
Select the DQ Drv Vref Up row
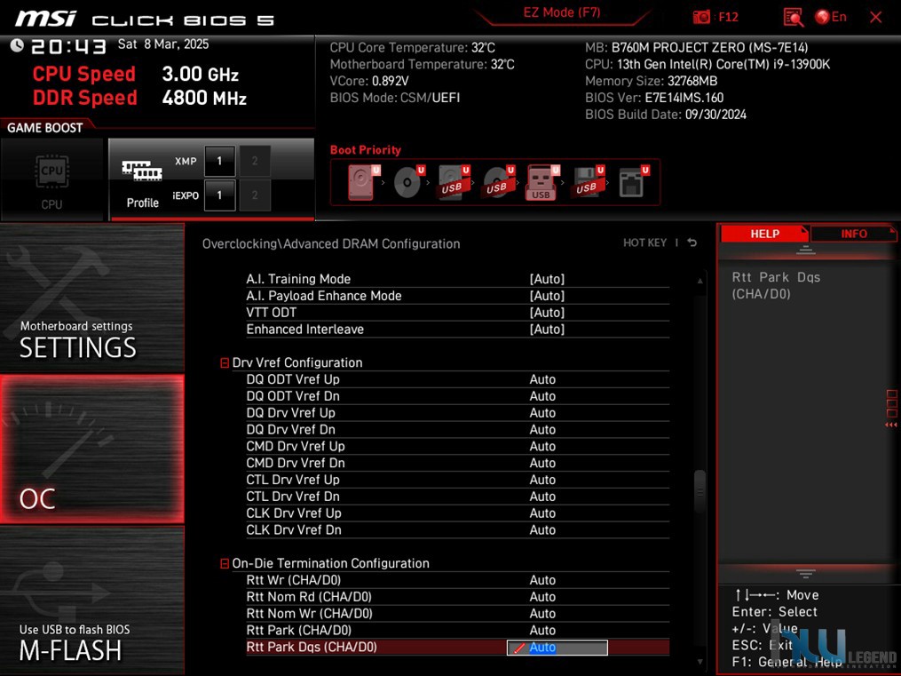click(x=457, y=413)
